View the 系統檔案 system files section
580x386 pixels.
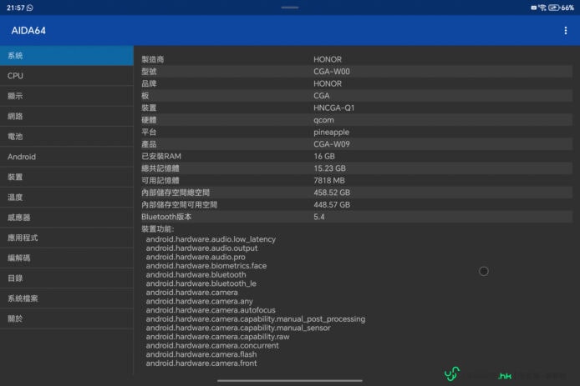tap(67, 298)
